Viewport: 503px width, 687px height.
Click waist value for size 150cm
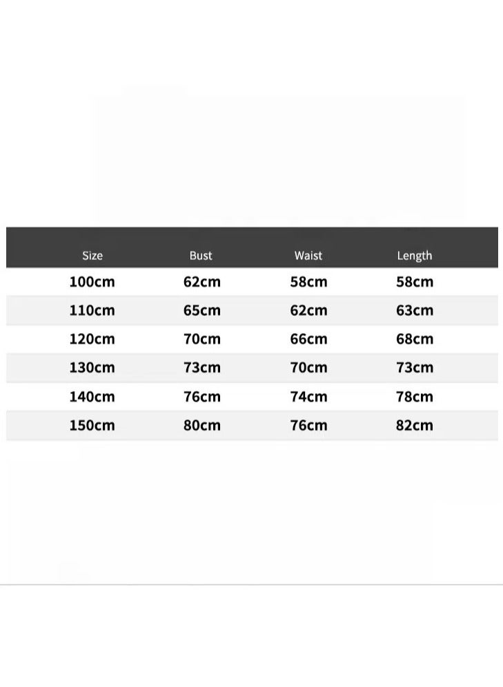(309, 425)
